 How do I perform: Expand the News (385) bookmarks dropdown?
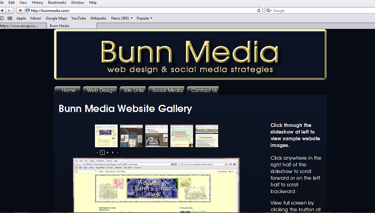coord(122,18)
